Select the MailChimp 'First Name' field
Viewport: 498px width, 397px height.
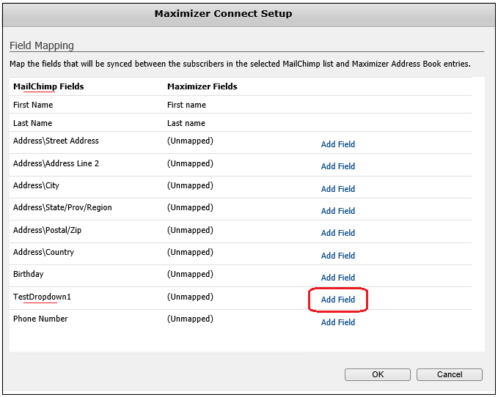click(x=33, y=105)
